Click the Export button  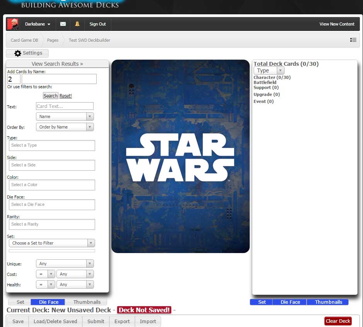122,321
